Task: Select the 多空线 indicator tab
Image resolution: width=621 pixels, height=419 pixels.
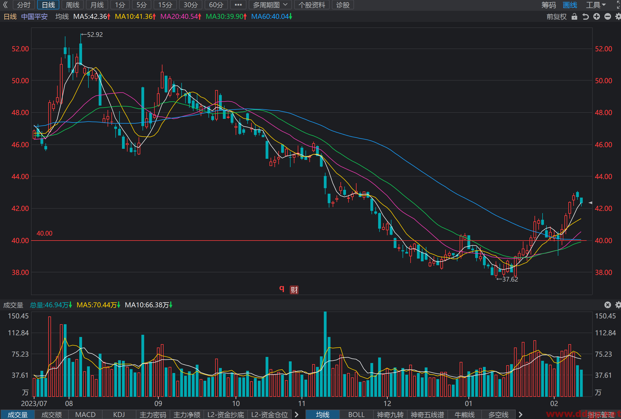Action: (x=498, y=415)
